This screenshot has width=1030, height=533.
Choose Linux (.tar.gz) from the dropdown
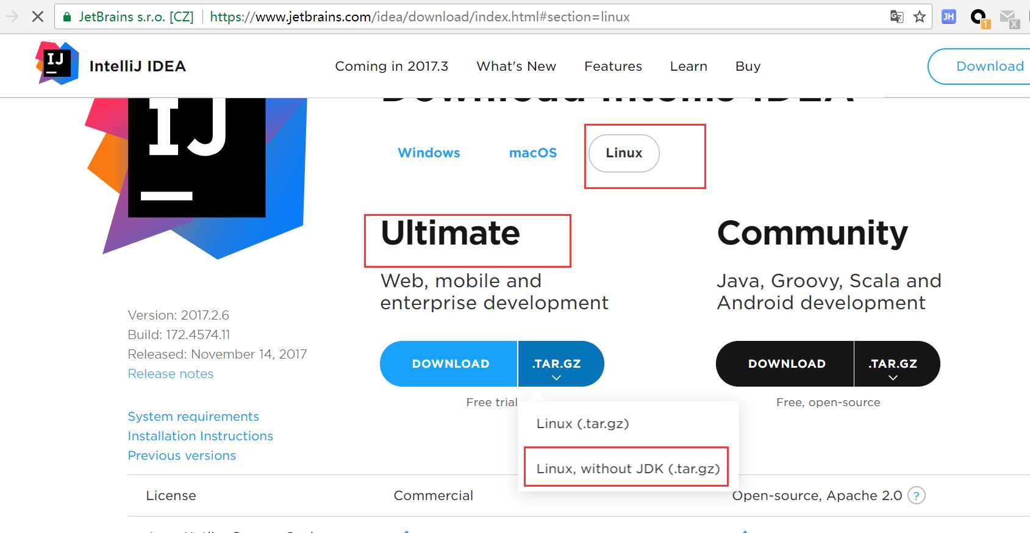pyautogui.click(x=582, y=423)
